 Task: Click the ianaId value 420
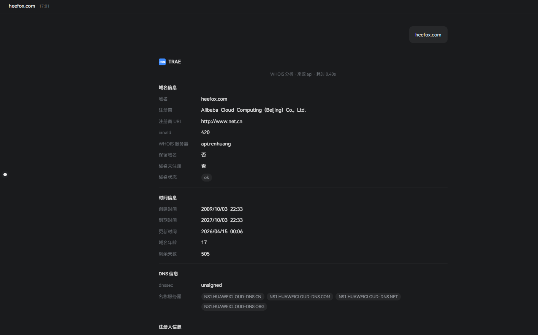[x=206, y=133]
